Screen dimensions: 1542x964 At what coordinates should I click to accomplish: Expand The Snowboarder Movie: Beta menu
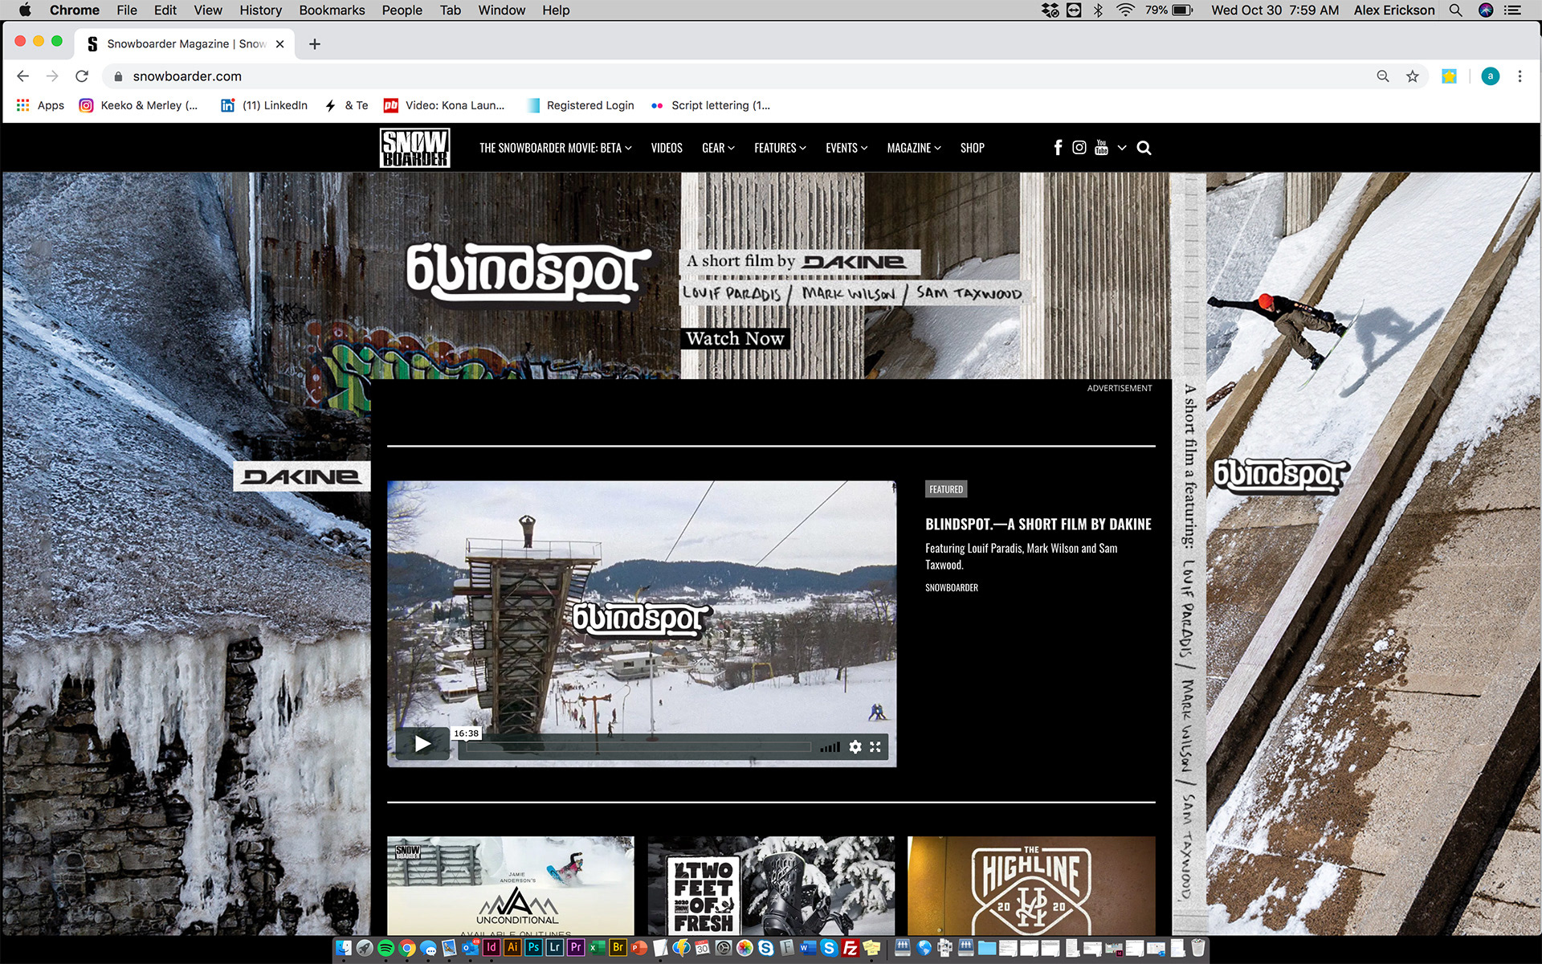point(556,148)
